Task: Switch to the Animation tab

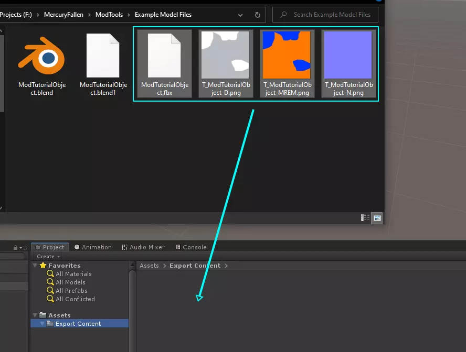Action: [93, 247]
